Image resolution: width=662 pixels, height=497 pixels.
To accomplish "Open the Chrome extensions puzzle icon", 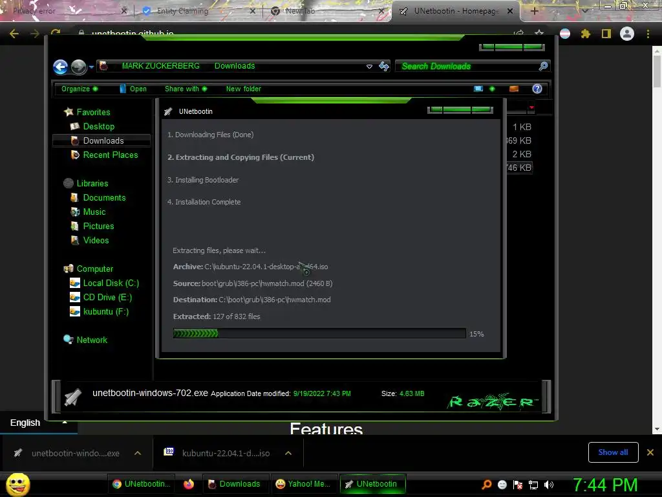I will click(586, 34).
